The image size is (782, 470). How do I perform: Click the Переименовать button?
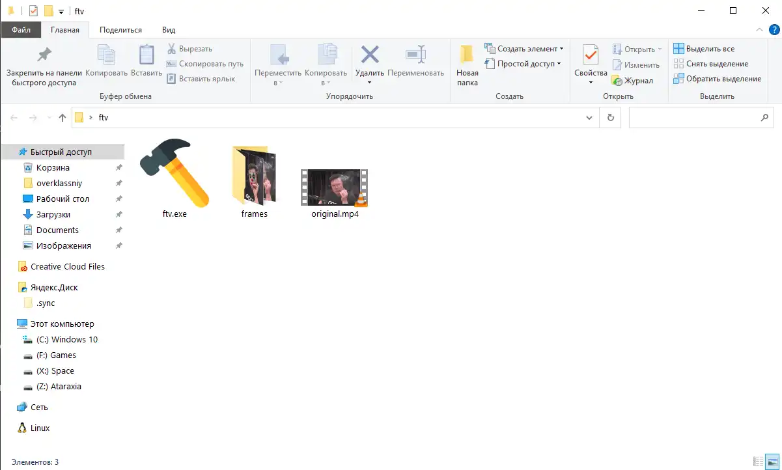415,62
